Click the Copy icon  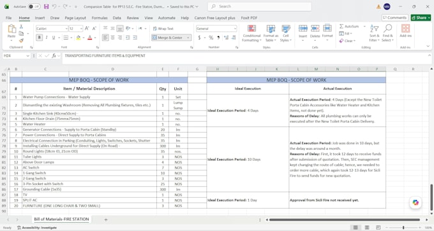click(x=21, y=33)
